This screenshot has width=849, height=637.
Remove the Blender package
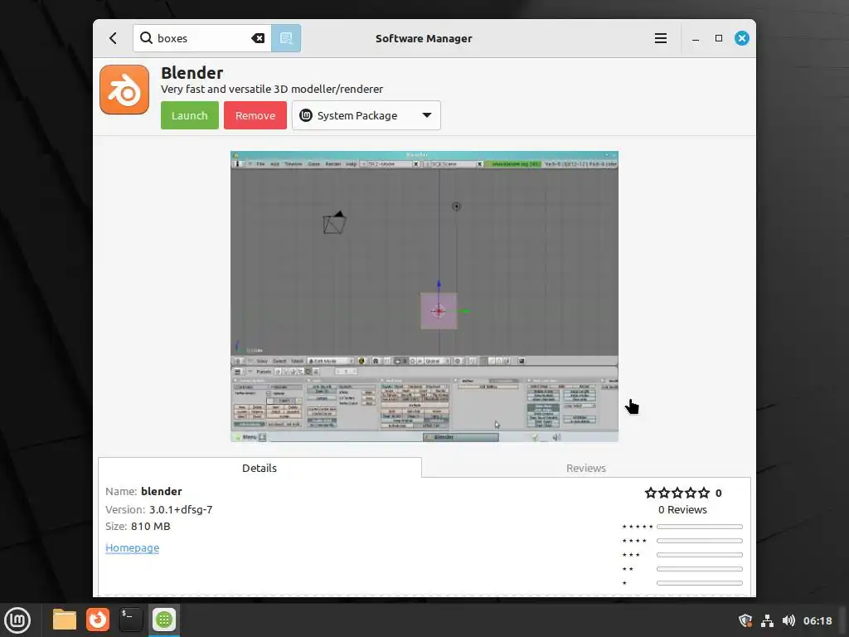[x=255, y=115]
